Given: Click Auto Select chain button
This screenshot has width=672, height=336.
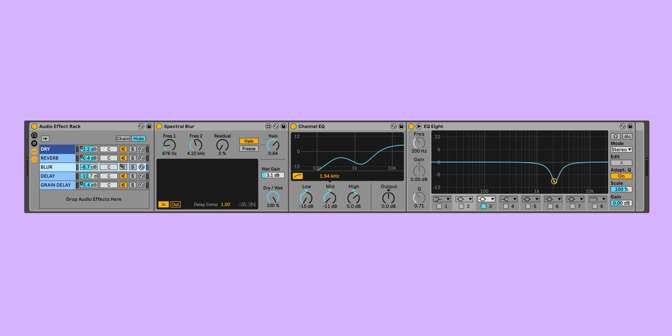Looking at the screenshot, I should click(45, 139).
